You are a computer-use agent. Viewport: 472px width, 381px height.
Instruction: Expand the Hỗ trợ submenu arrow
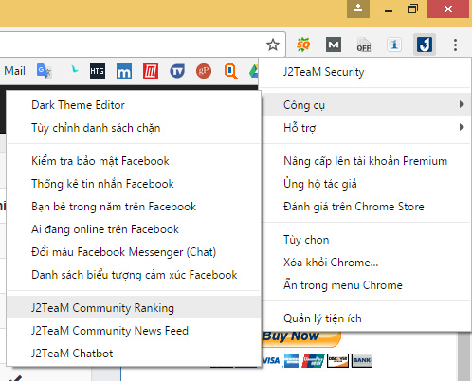(462, 127)
